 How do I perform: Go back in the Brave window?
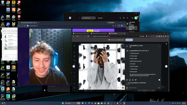[73, 36]
